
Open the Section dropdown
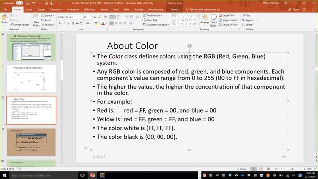click(x=48, y=25)
